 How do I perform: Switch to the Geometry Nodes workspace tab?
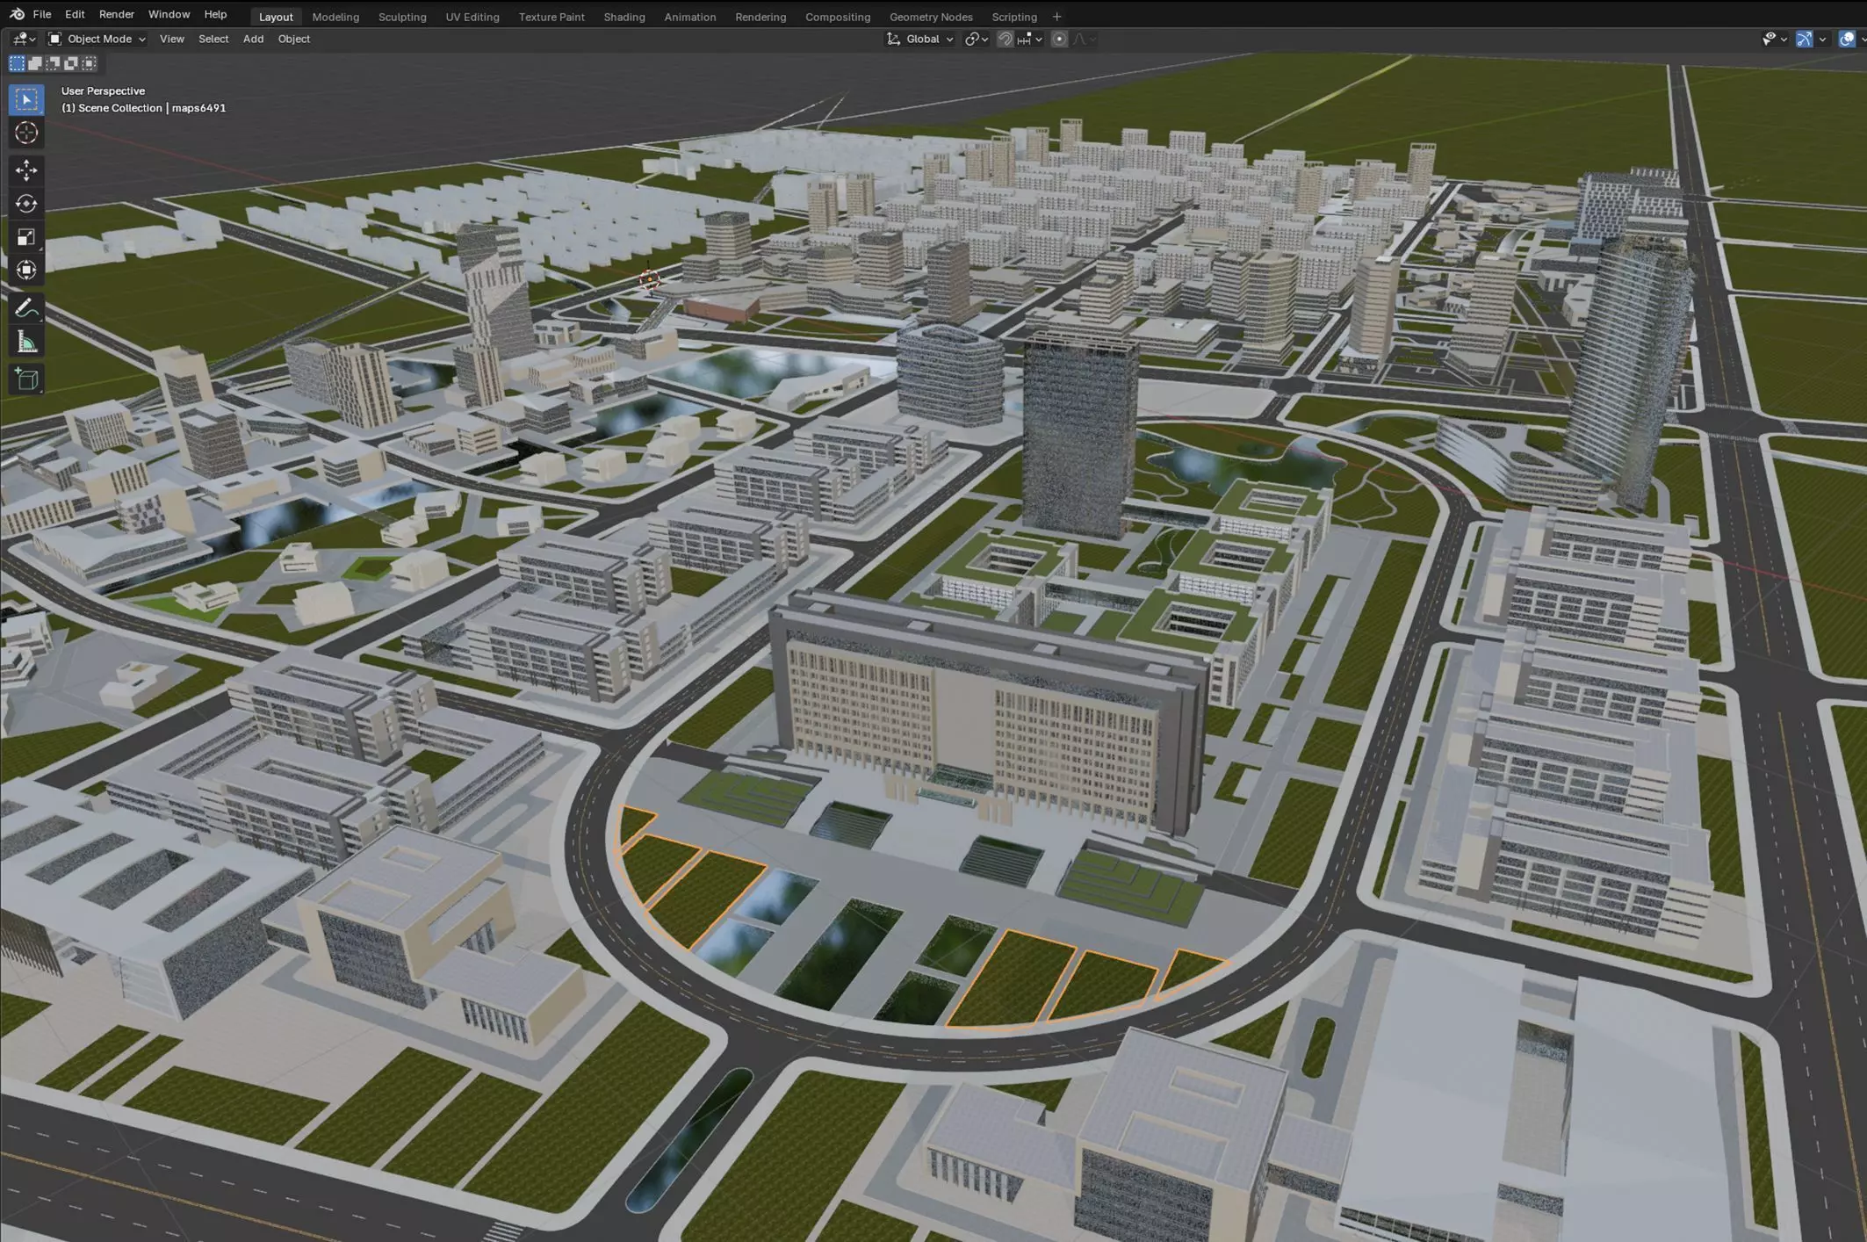(x=931, y=17)
